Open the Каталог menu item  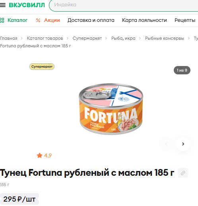coord(17,20)
